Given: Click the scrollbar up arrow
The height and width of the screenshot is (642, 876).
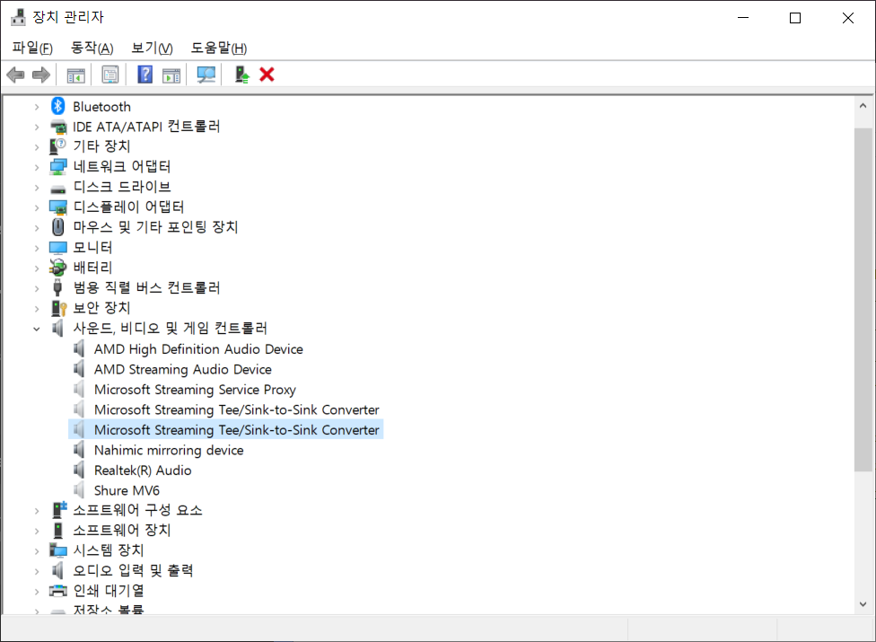Looking at the screenshot, I should pos(863,106).
